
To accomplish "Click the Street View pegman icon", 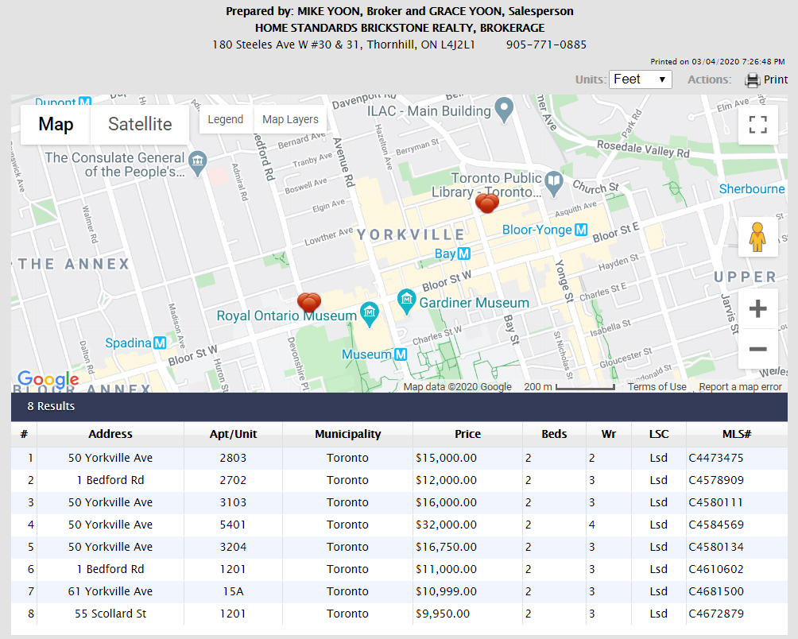I will 757,237.
